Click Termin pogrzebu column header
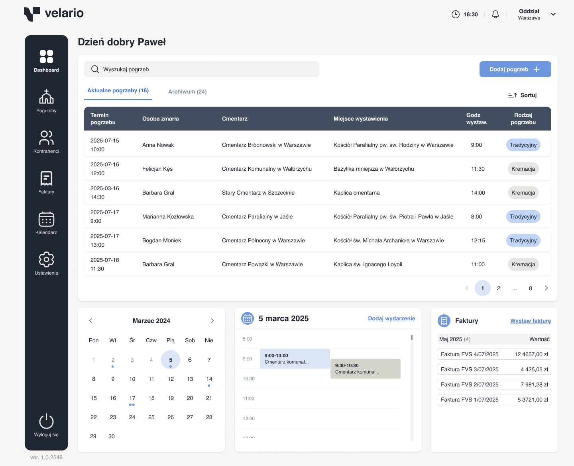The height and width of the screenshot is (466, 574). tap(103, 119)
